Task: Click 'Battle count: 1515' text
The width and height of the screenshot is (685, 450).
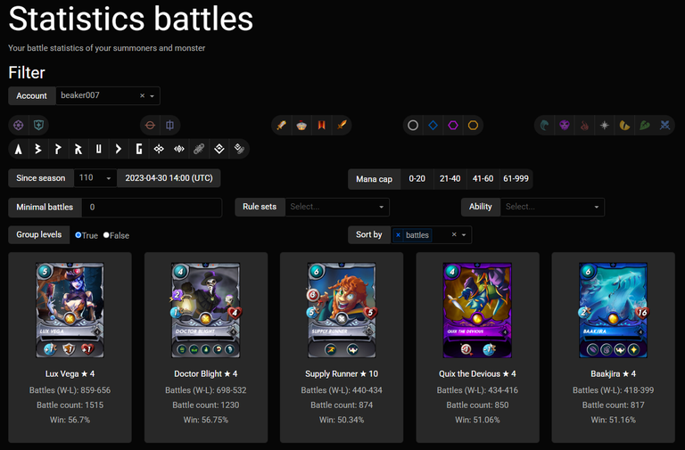Action: pos(70,405)
